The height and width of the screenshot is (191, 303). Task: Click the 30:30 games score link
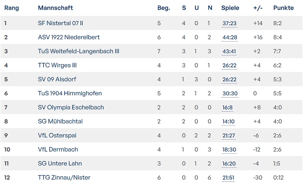pyautogui.click(x=229, y=93)
